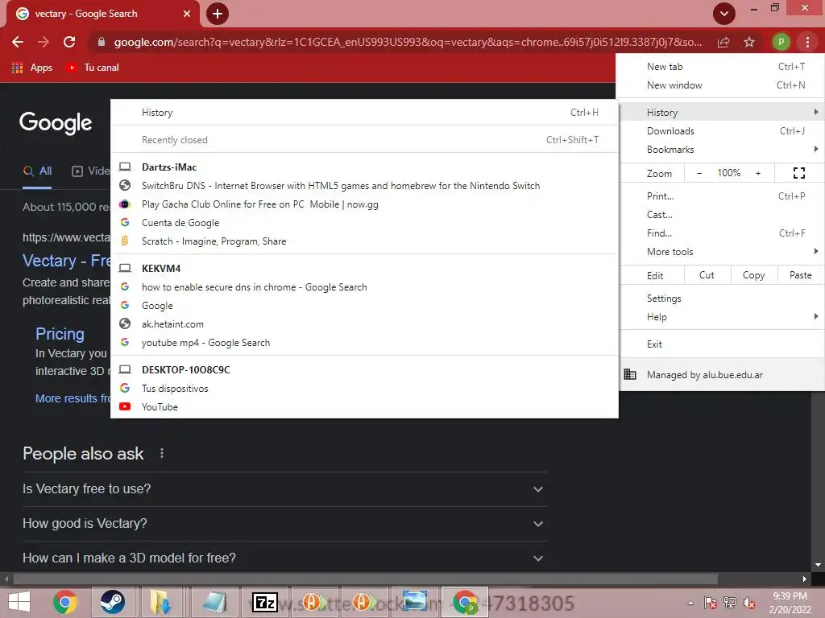
Task: Open Downloads from the Chrome menu
Action: click(722, 131)
